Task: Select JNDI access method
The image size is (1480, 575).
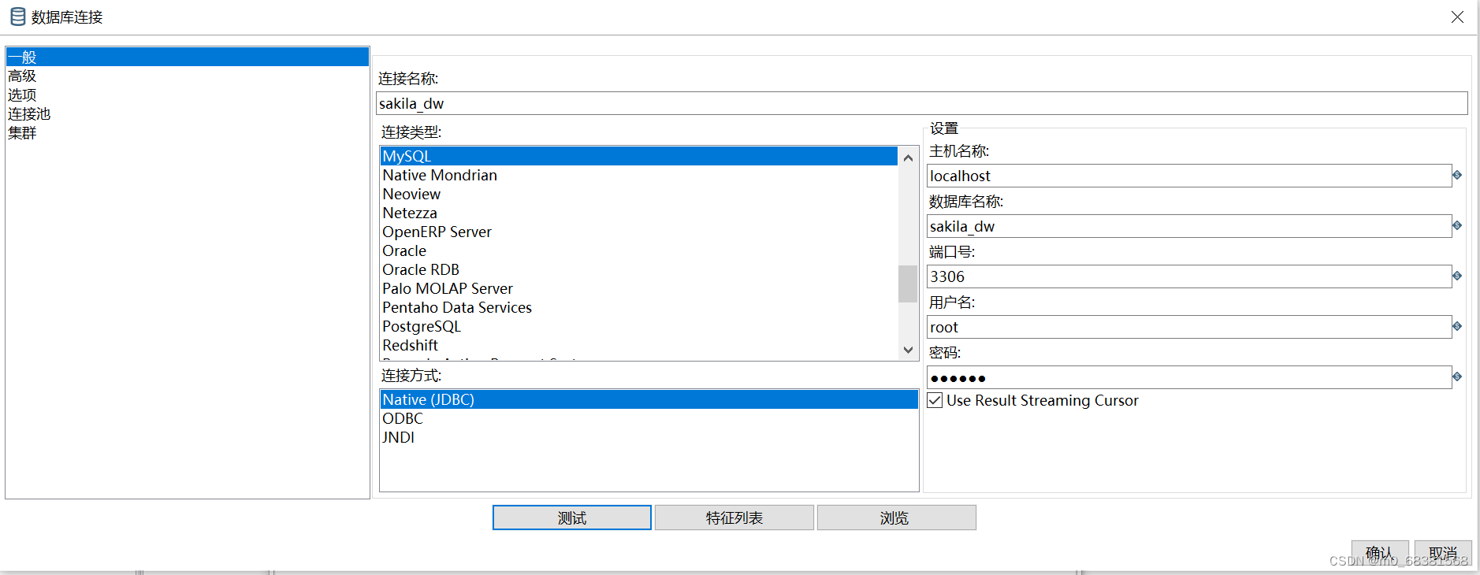Action: coord(649,437)
